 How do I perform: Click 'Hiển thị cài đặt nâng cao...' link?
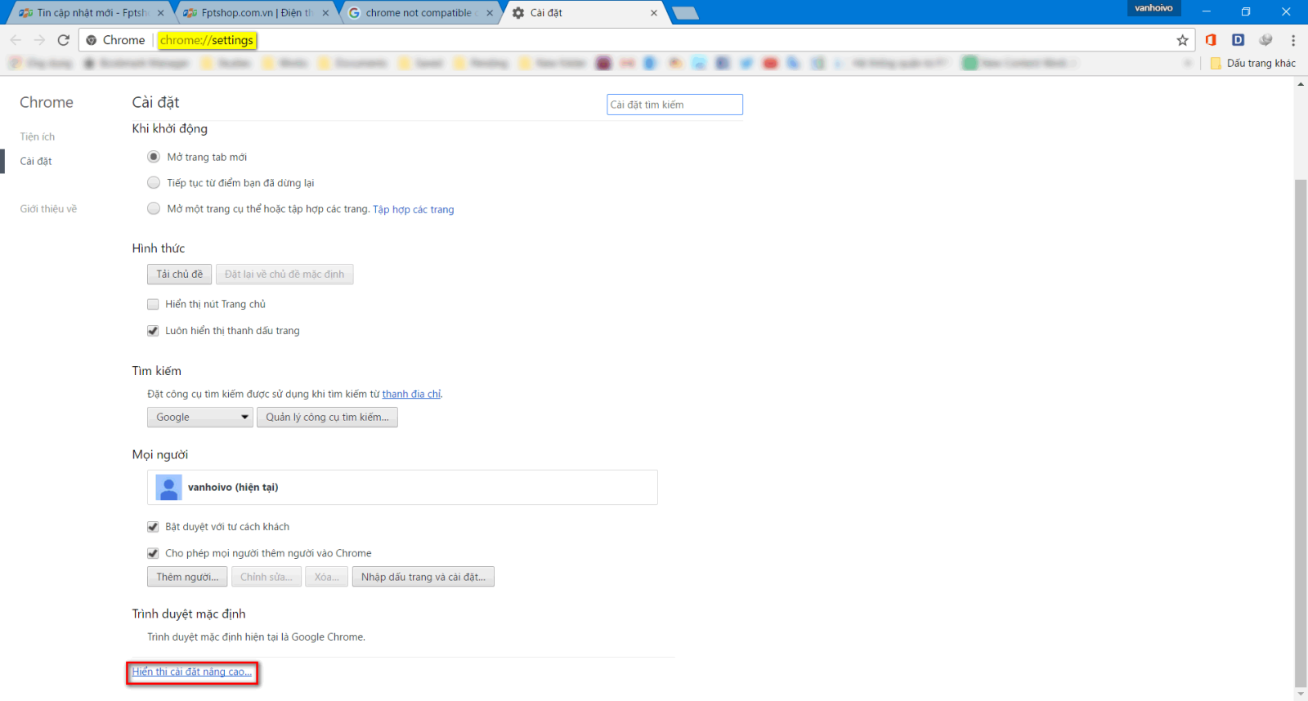point(192,672)
